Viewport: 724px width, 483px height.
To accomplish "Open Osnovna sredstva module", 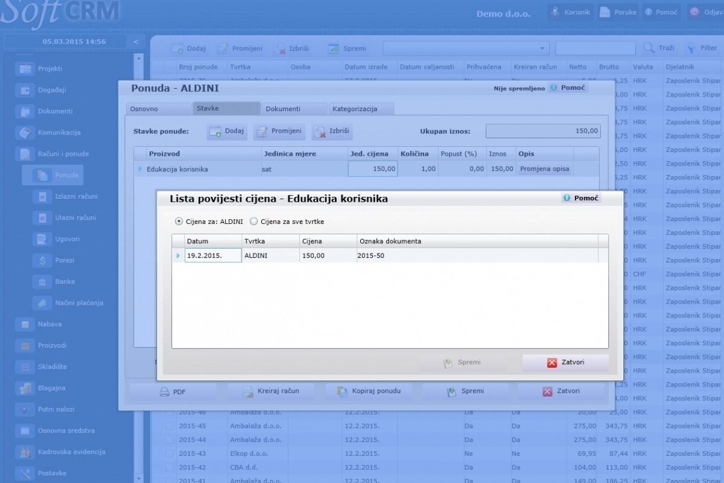I will tap(56, 430).
